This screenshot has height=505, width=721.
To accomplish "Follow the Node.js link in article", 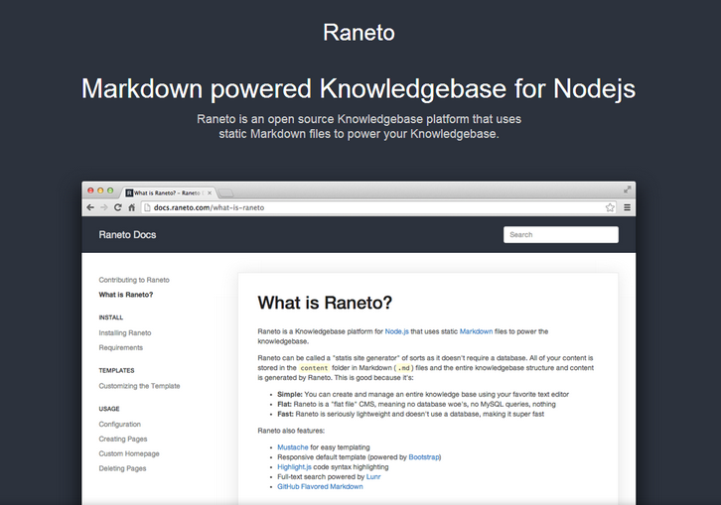I will click(x=397, y=331).
